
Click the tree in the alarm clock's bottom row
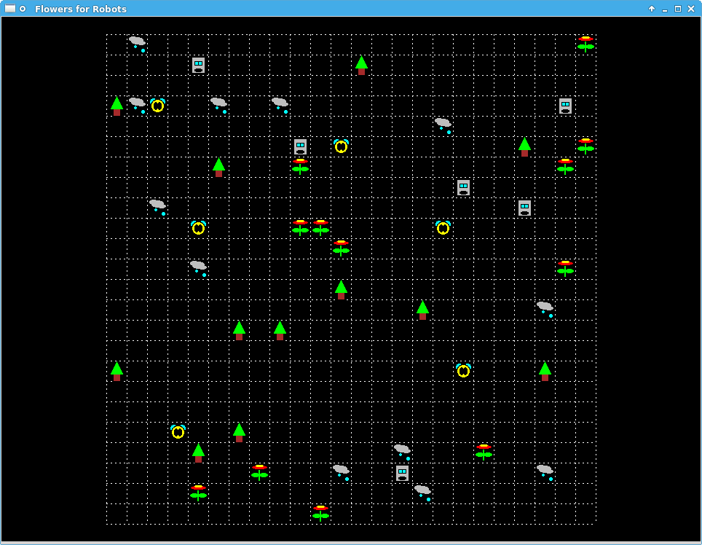pos(239,431)
